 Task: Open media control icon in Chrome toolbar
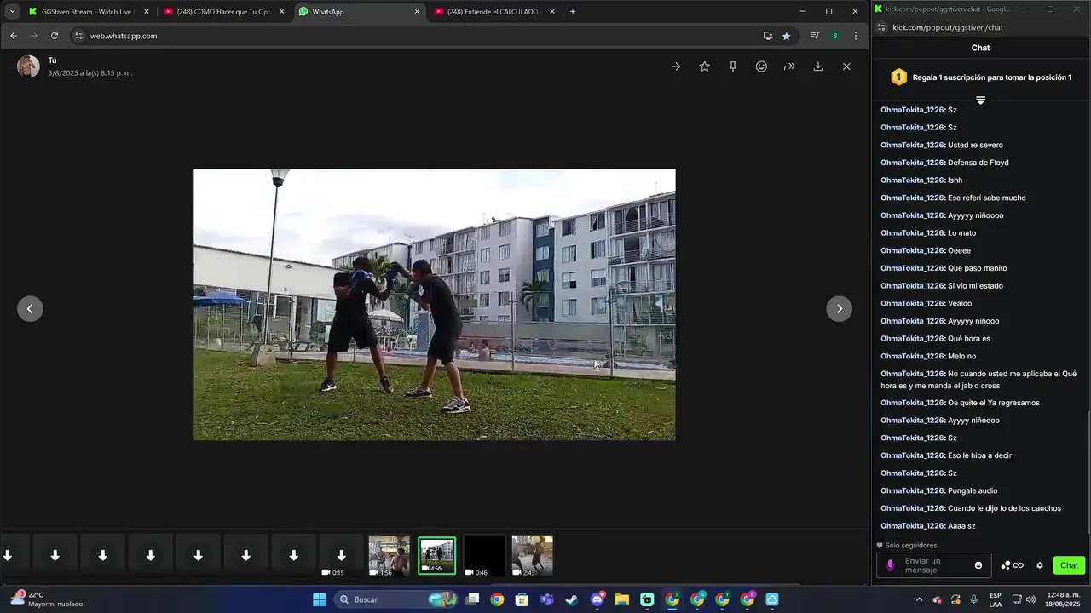(815, 36)
